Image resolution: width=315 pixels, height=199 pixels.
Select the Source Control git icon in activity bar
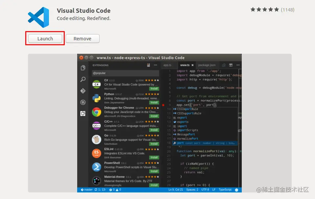[x=83, y=91]
